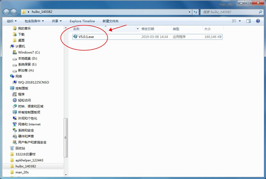Viewport: 266px width, 179px height.
Task: Click navigation pane scrollbar thumb
Action: point(66,138)
